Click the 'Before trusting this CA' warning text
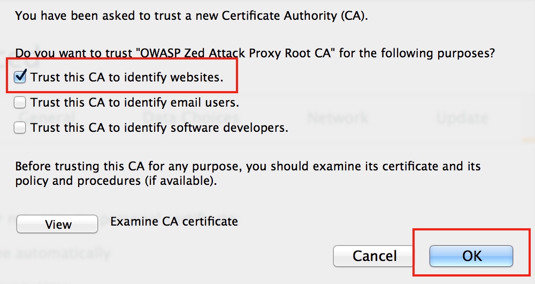The width and height of the screenshot is (535, 284). tap(248, 167)
